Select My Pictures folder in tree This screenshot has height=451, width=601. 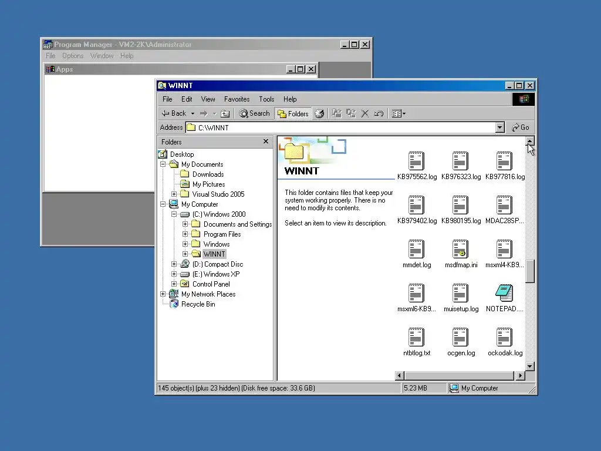208,184
